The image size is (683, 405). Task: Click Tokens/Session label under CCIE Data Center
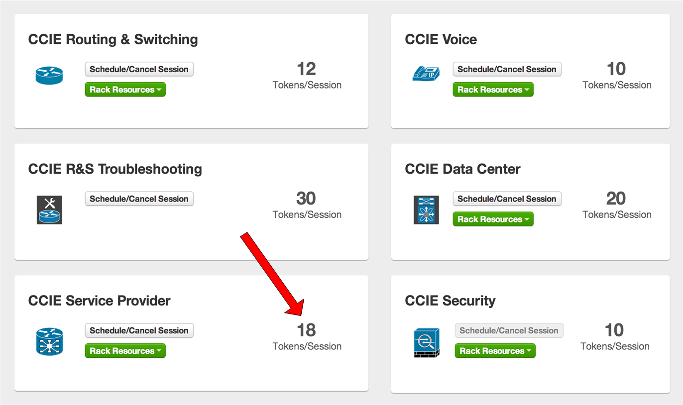point(617,214)
